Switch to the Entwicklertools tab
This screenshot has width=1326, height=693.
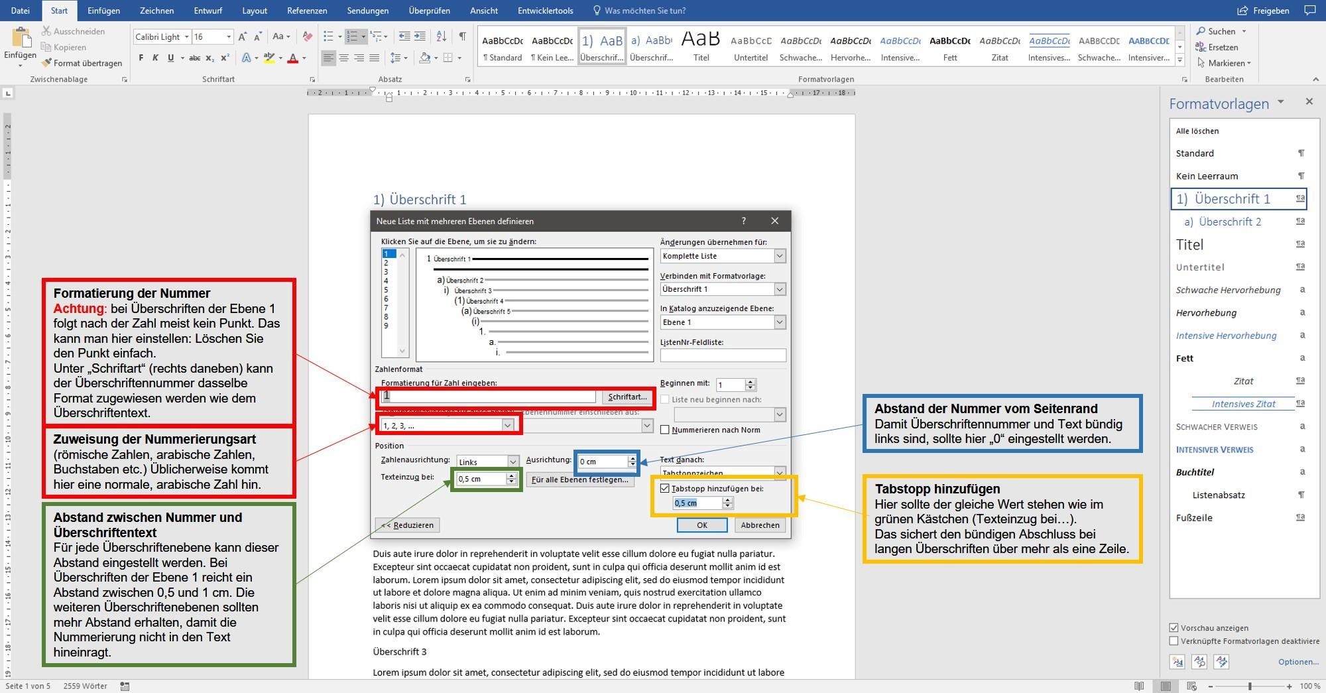point(545,10)
